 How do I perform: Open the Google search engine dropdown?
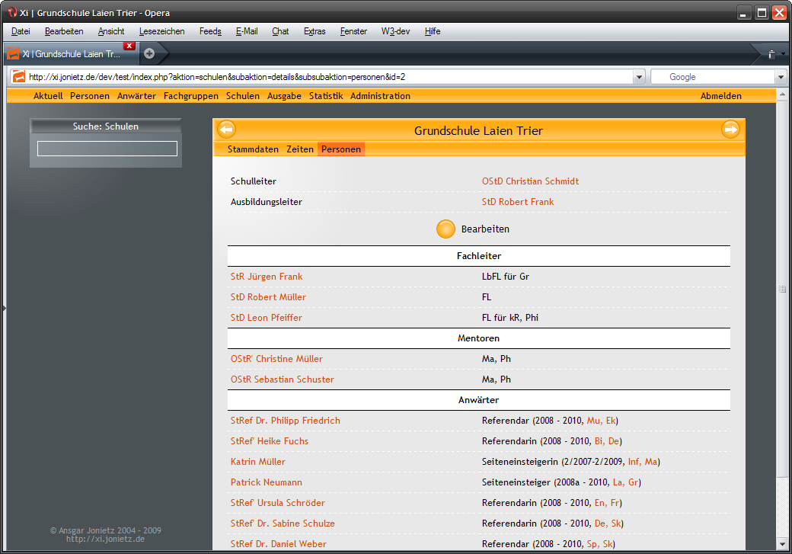click(781, 77)
